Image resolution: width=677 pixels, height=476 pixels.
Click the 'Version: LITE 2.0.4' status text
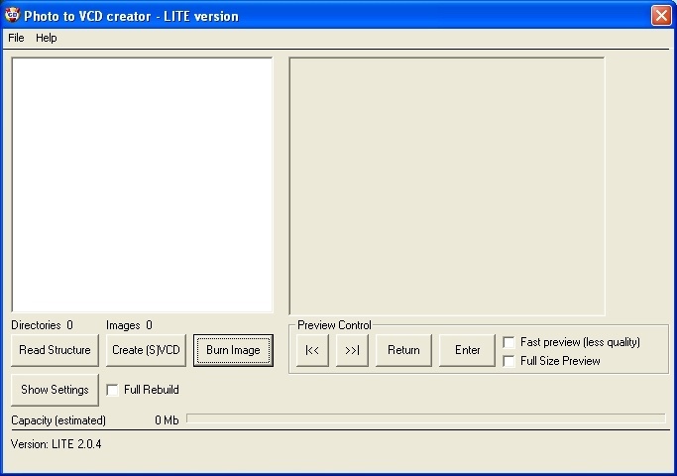[x=56, y=444]
